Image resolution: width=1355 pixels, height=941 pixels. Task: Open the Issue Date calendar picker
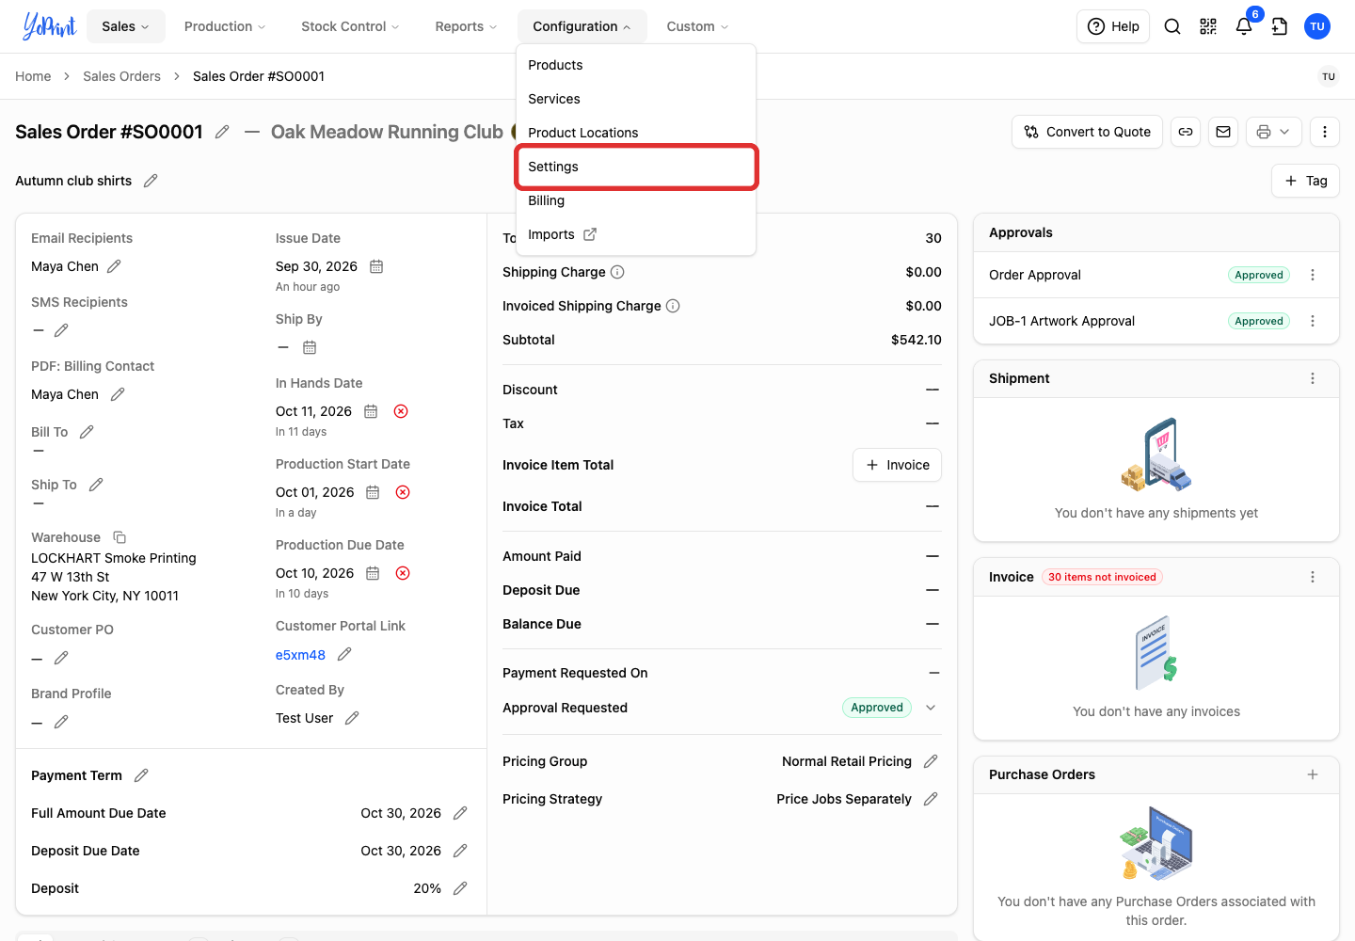click(376, 266)
